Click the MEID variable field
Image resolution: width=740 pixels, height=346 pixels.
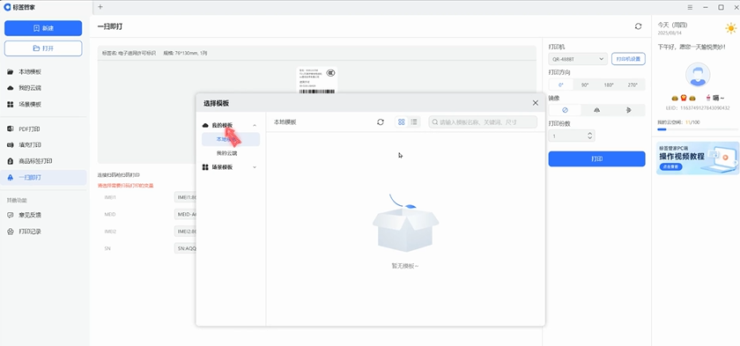pos(185,214)
